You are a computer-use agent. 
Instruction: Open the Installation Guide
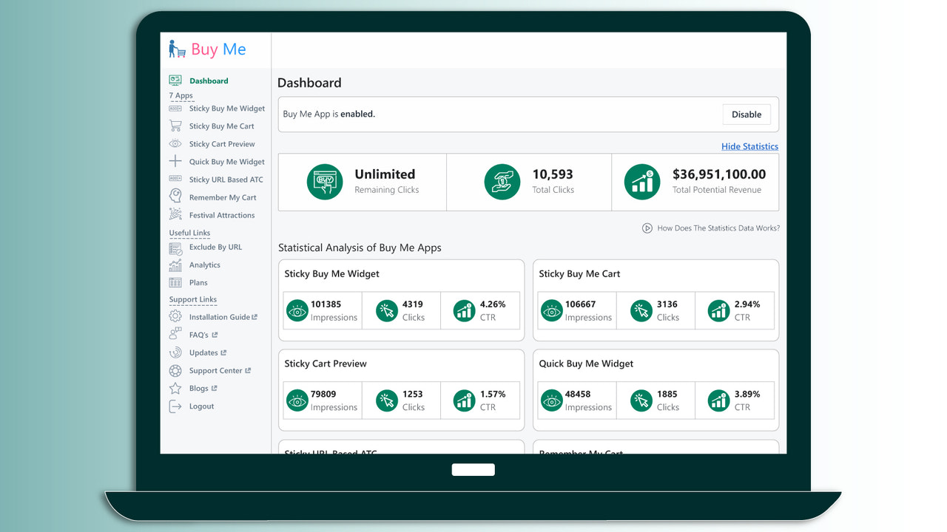coord(218,316)
